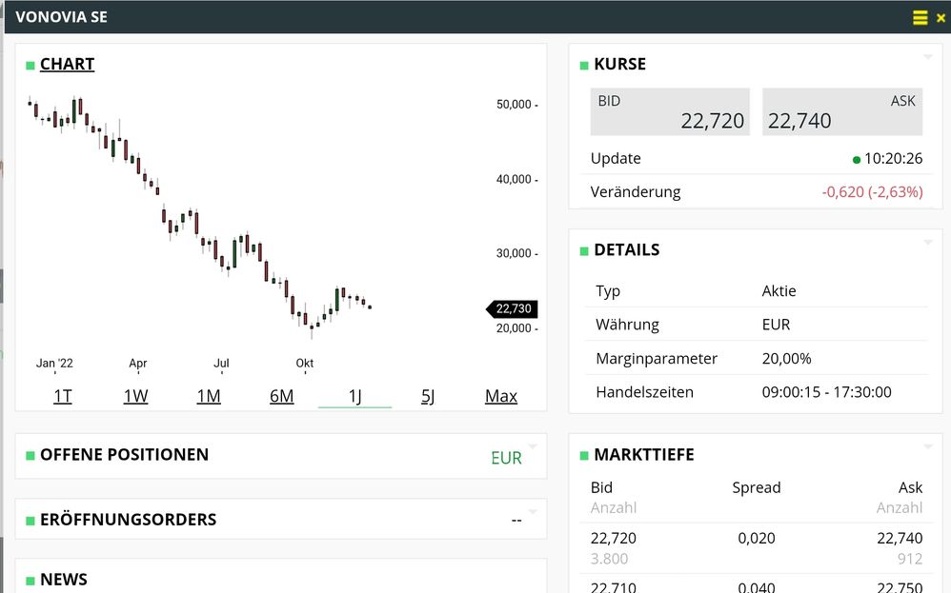
Task: Collapse the KURSE panel arrow
Action: point(928,57)
